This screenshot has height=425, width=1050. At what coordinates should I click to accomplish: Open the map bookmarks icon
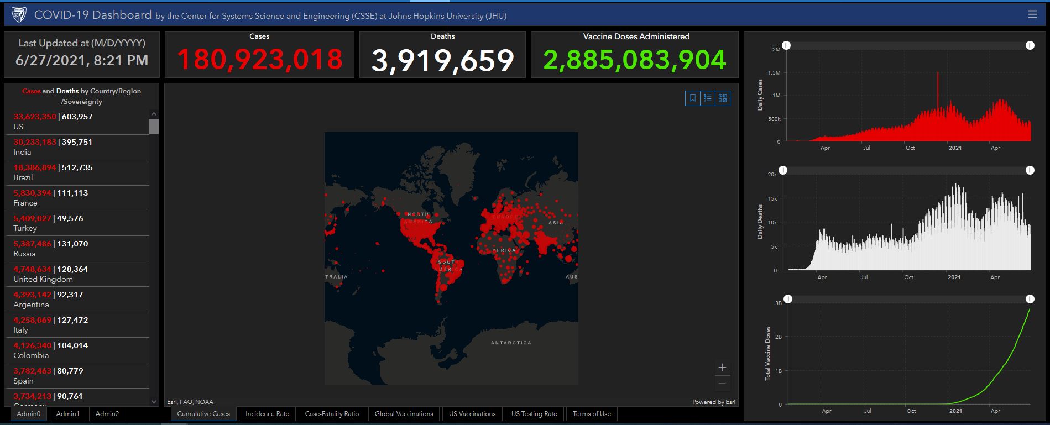pos(692,98)
